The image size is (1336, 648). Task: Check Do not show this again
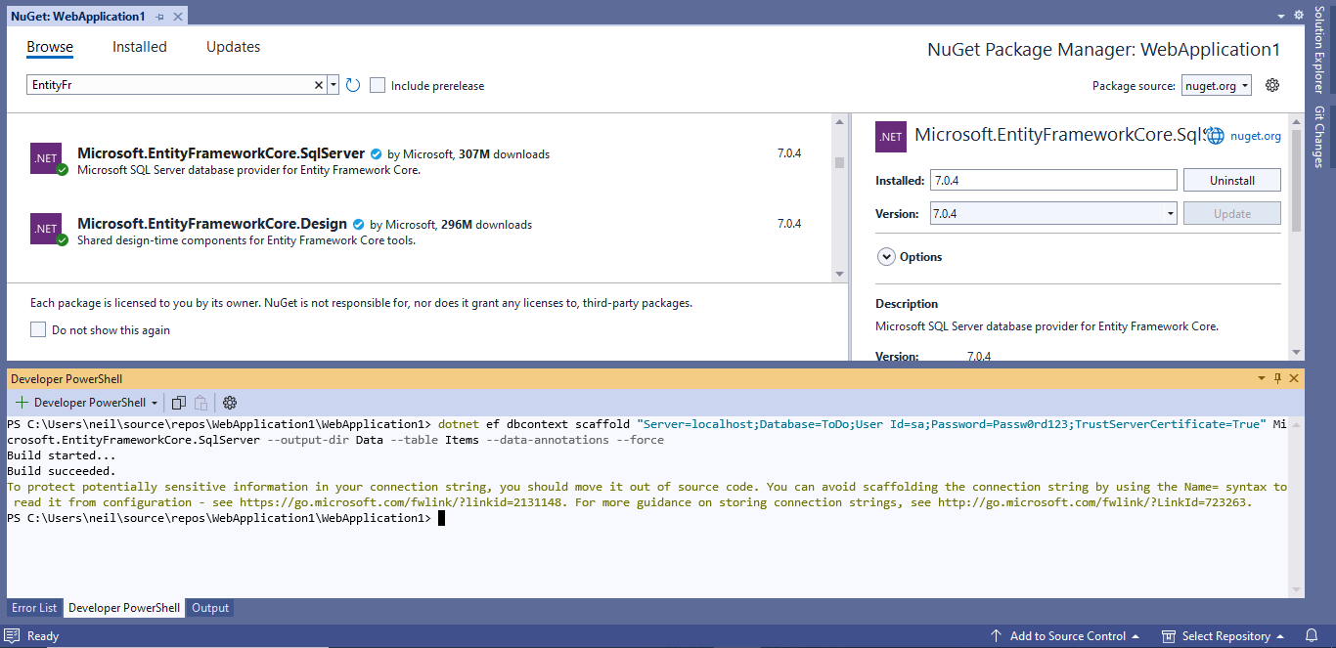pyautogui.click(x=38, y=329)
